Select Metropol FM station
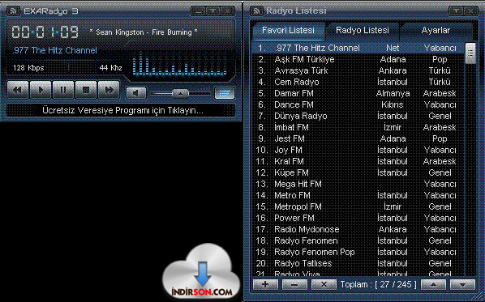This screenshot has height=302, width=485. pyautogui.click(x=358, y=206)
